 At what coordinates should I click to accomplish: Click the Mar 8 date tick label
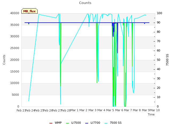click(137, 110)
